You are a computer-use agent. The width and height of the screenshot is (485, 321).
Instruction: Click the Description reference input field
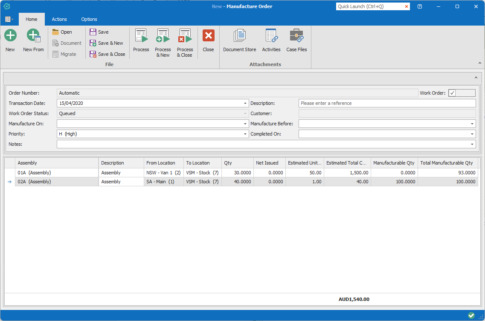click(386, 103)
